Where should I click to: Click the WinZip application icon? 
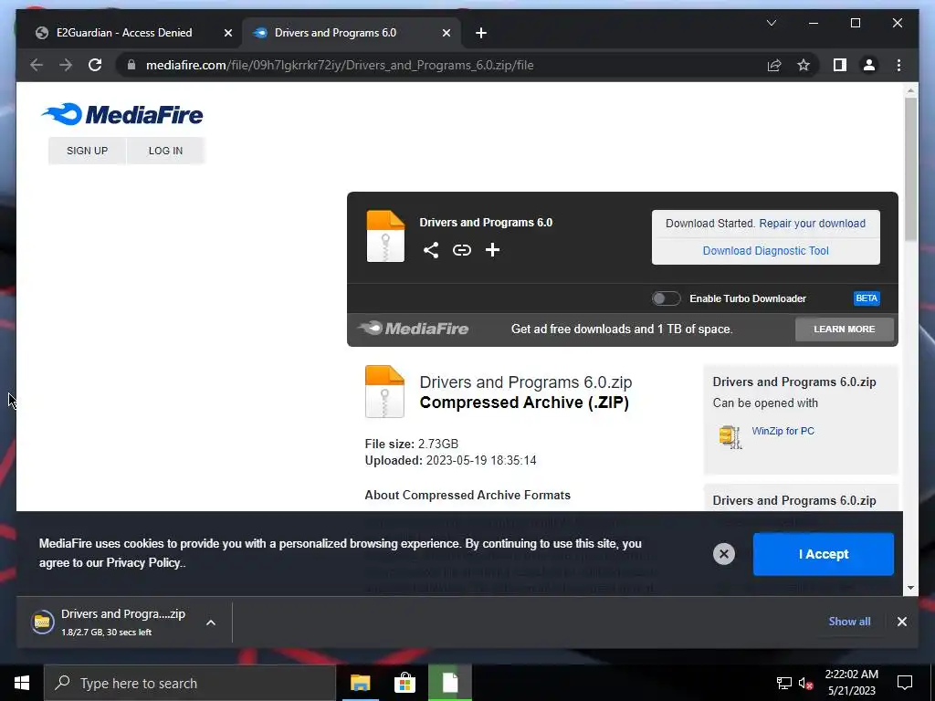point(730,436)
